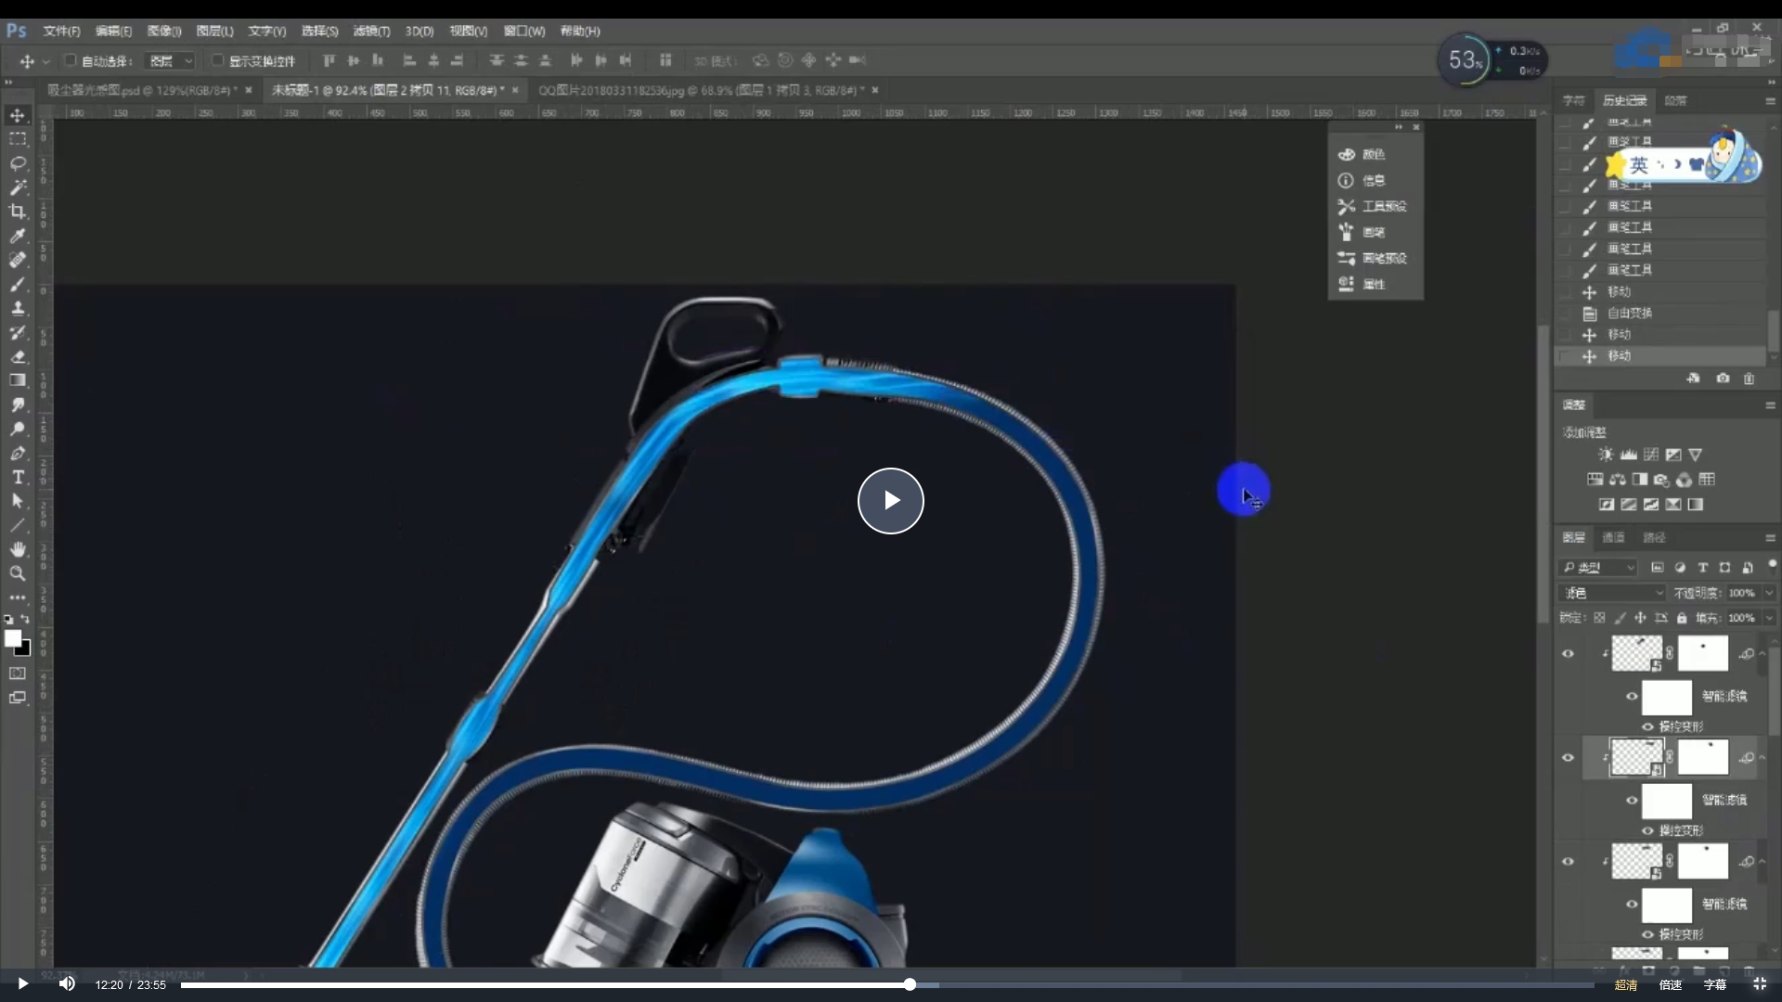Add Brightness/Contrast adjustment icon
The image size is (1782, 1002).
tap(1606, 455)
